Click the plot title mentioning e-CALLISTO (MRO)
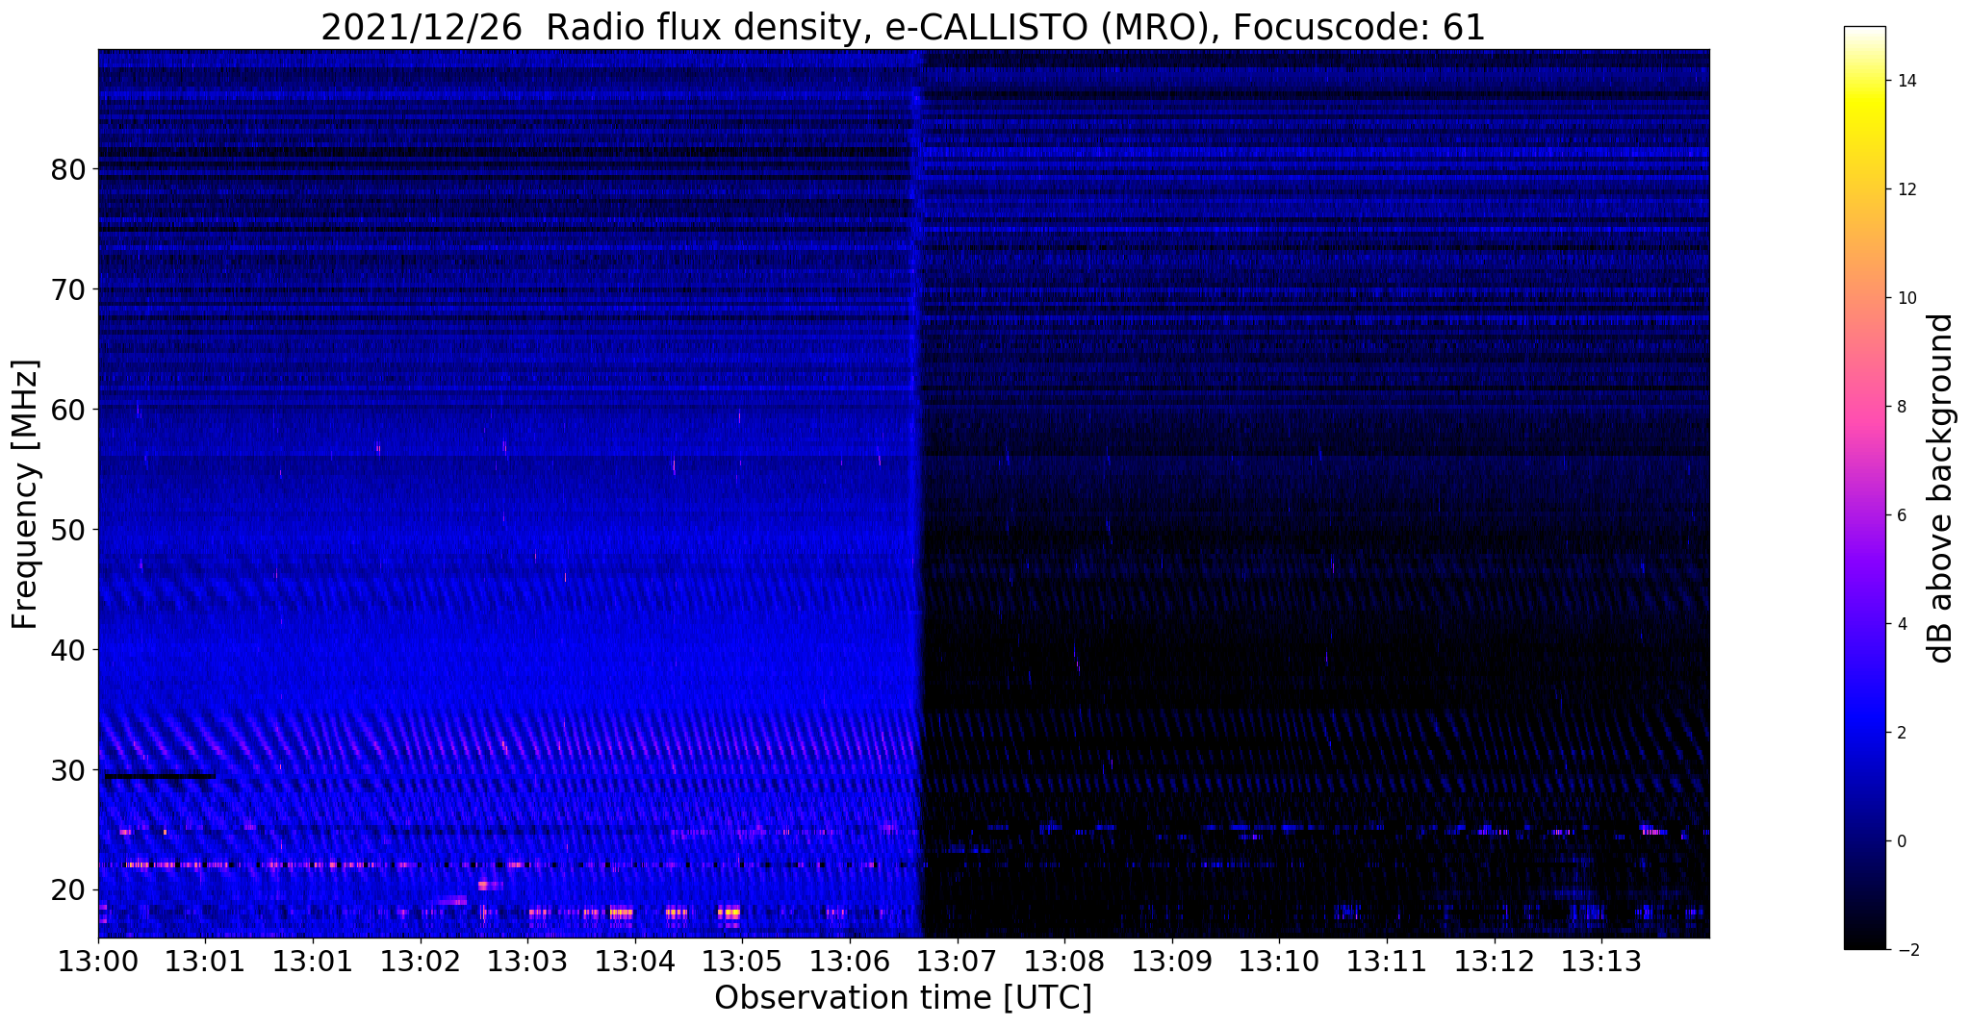Image resolution: width=1970 pixels, height=1026 pixels. [903, 27]
